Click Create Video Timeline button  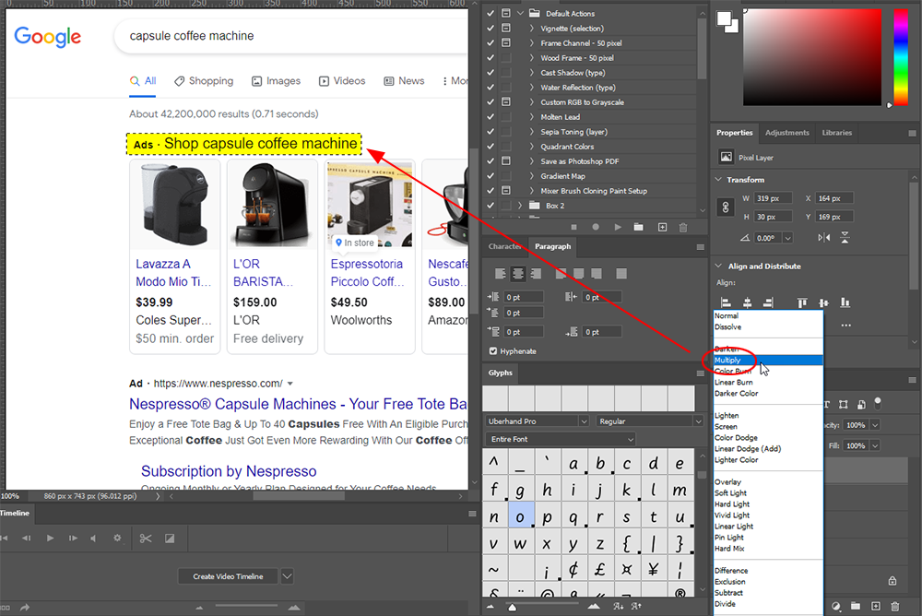click(x=228, y=576)
